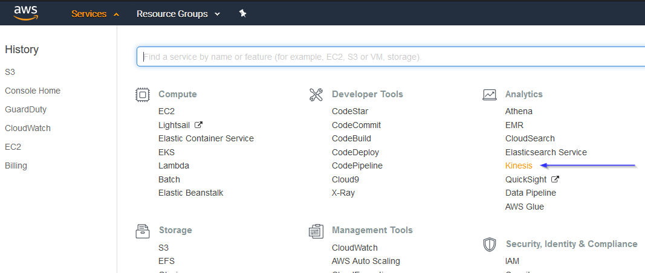The height and width of the screenshot is (273, 645).
Task: Open S3 under Storage
Action: (x=163, y=248)
